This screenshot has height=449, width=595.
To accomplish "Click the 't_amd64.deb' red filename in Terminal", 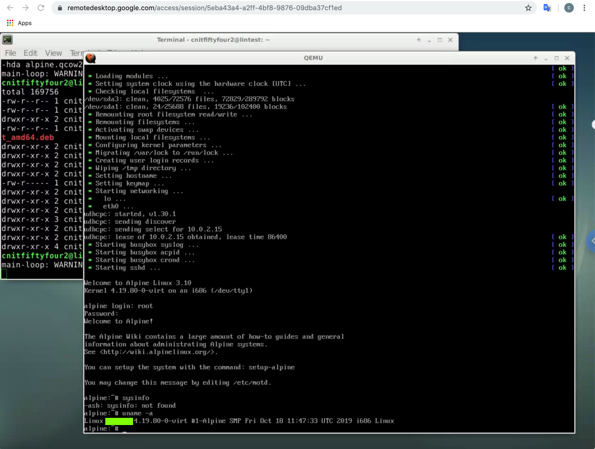I will pos(27,138).
